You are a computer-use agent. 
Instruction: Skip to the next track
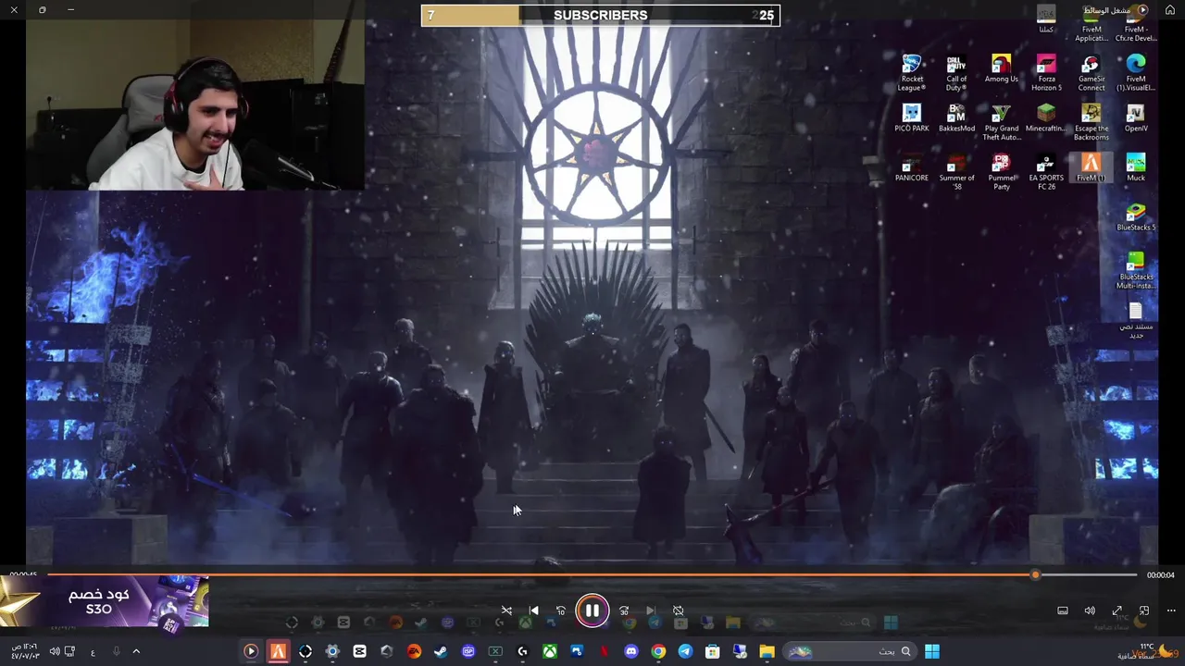click(650, 610)
